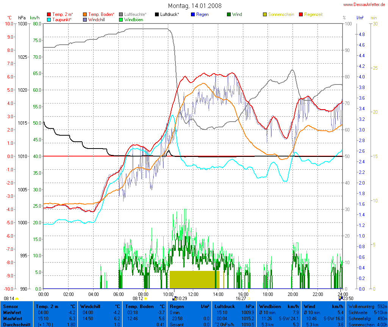Viewport: 388px width, 327px height.
Task: Click the light green Windböen legend square
Action: click(121, 20)
